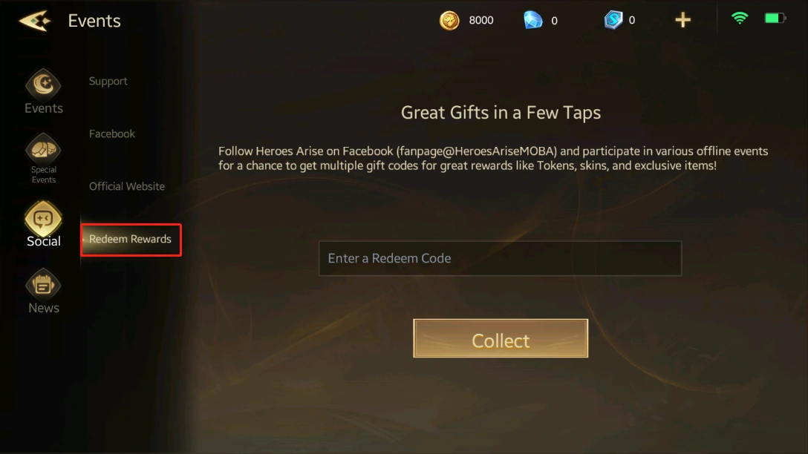The image size is (808, 454).
Task: Open the Events crescent moon icon
Action: [x=43, y=84]
